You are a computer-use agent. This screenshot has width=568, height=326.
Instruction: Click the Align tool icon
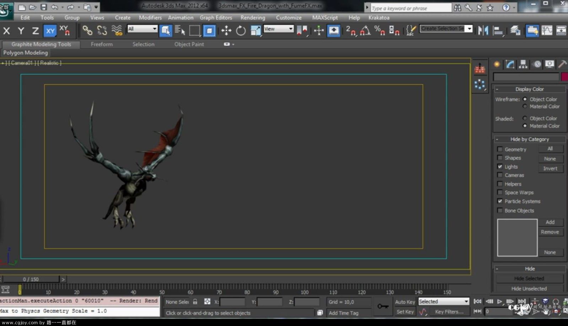[498, 31]
